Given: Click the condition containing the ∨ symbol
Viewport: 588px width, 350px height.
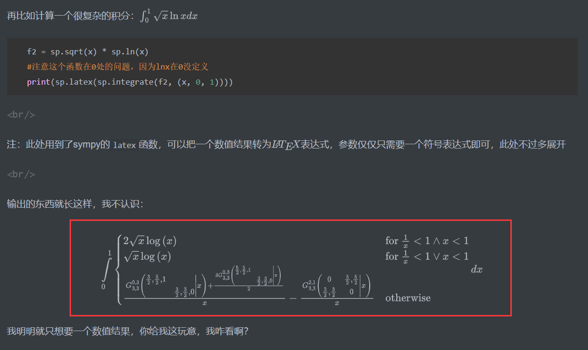Looking at the screenshot, I should coord(427,257).
